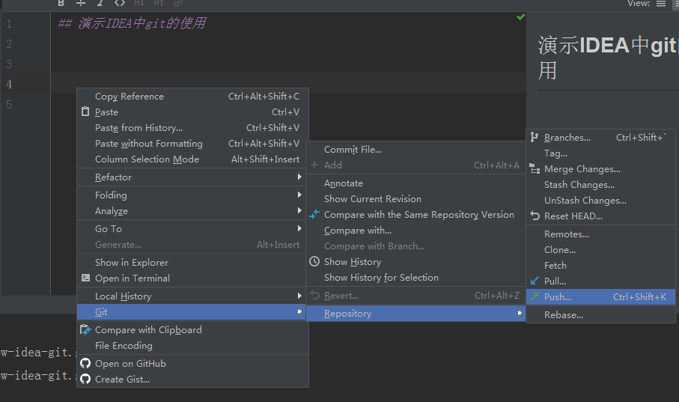Viewport: 679px width, 402px height.
Task: Click the preview pane heading 演示IDEA中git
Action: 608,45
